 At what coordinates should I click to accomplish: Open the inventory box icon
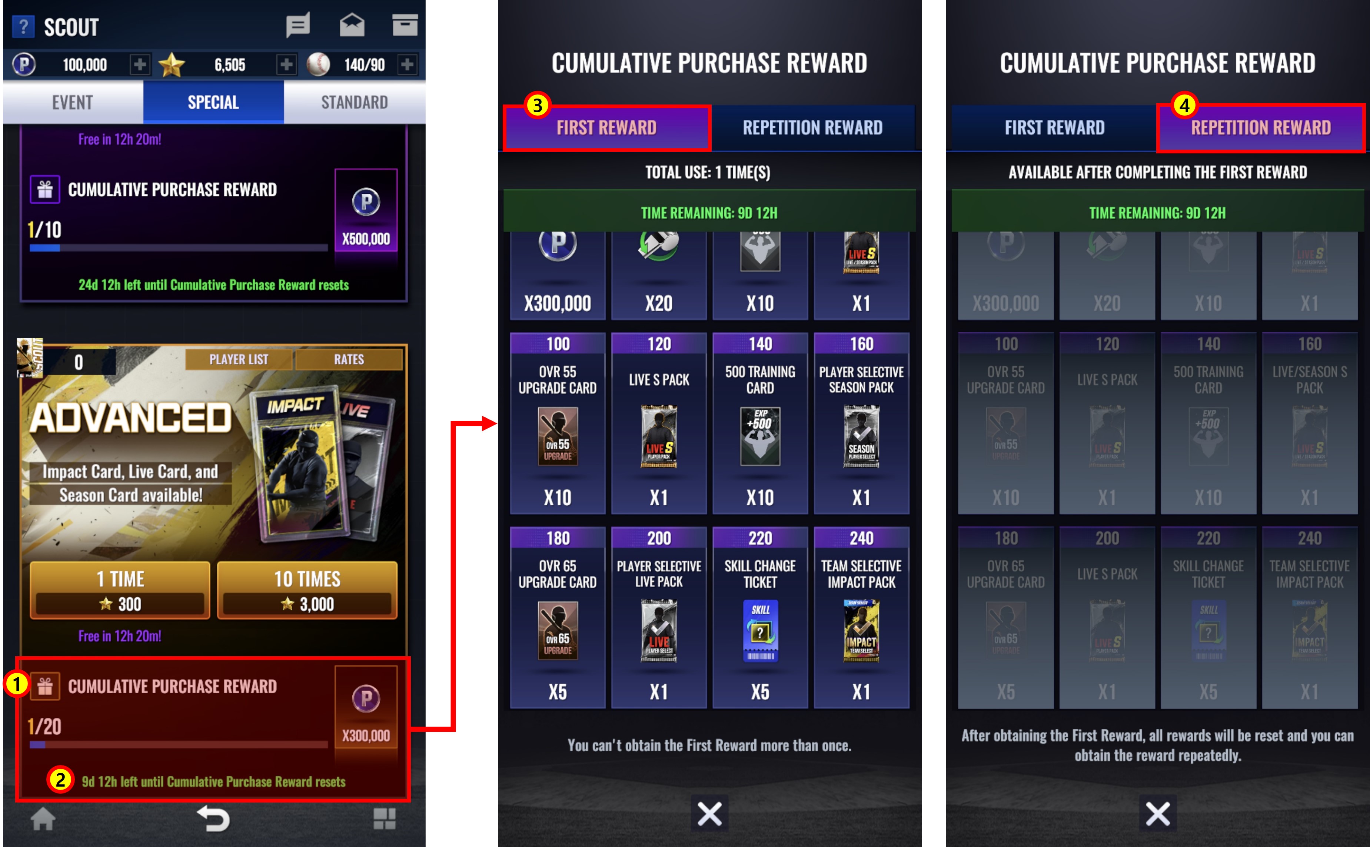(x=405, y=25)
